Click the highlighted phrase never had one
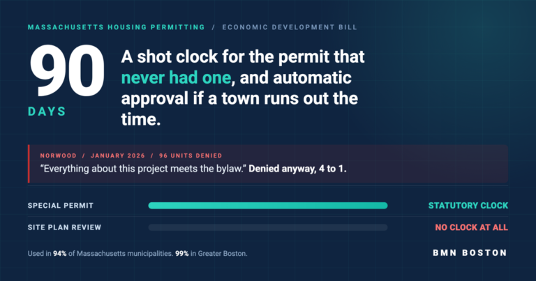 pos(177,78)
